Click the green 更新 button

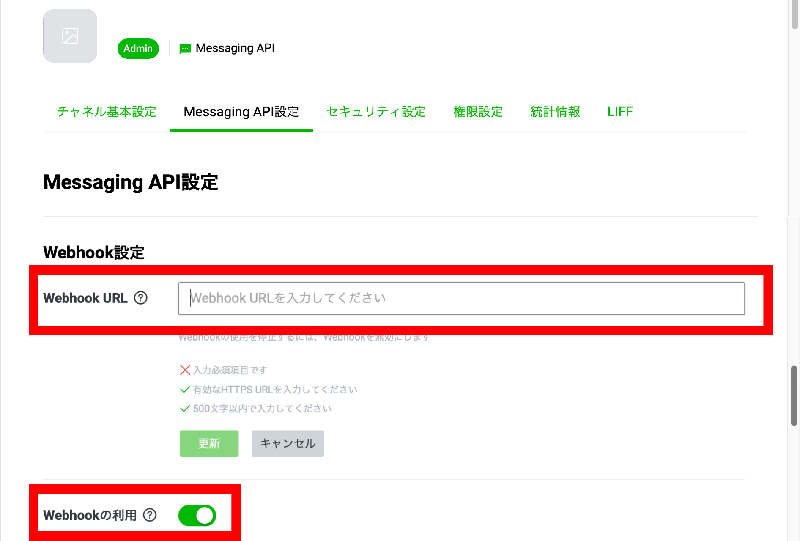(x=209, y=444)
